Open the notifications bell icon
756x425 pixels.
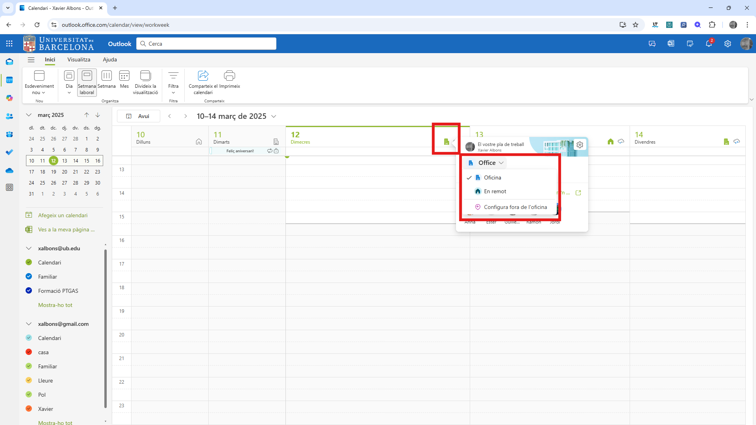pyautogui.click(x=709, y=44)
